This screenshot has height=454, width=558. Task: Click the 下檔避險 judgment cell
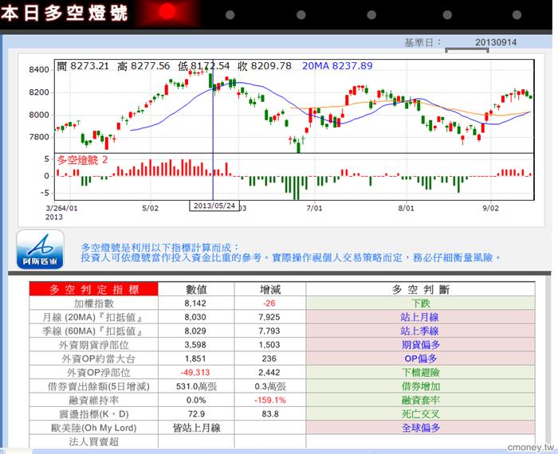(421, 373)
